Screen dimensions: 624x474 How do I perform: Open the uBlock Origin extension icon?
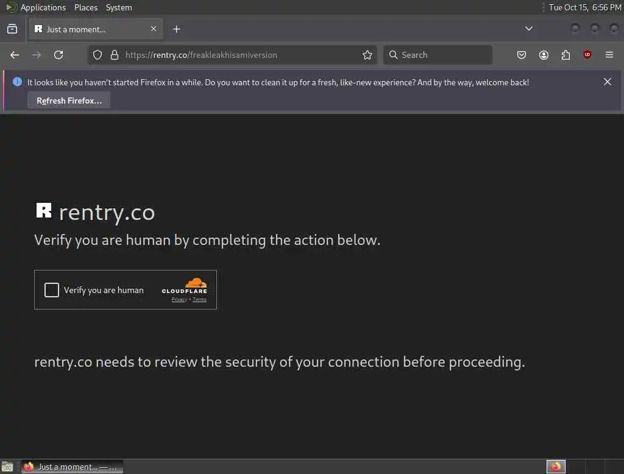(x=587, y=54)
